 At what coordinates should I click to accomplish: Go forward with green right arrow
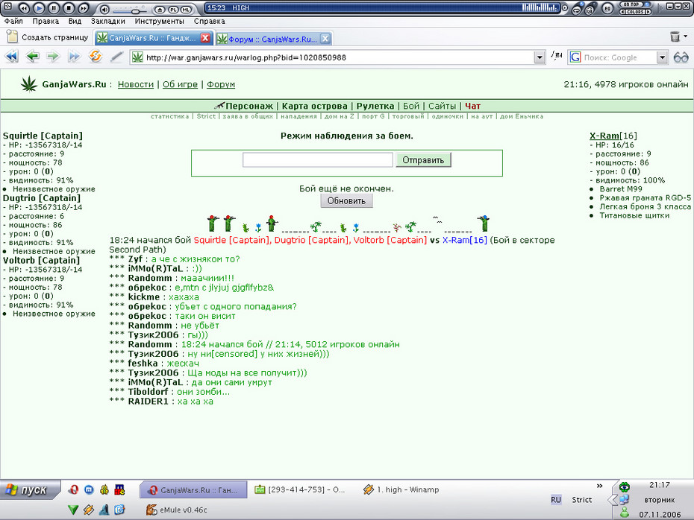tap(53, 57)
